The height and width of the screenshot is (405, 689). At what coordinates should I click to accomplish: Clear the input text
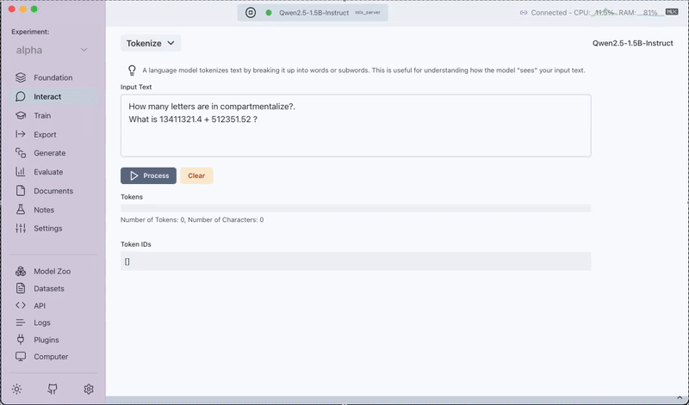click(x=196, y=175)
